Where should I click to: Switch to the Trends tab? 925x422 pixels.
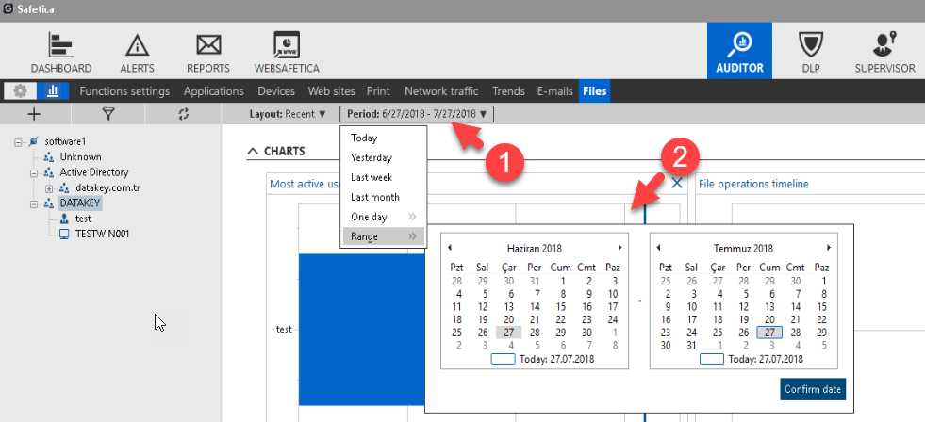click(508, 91)
